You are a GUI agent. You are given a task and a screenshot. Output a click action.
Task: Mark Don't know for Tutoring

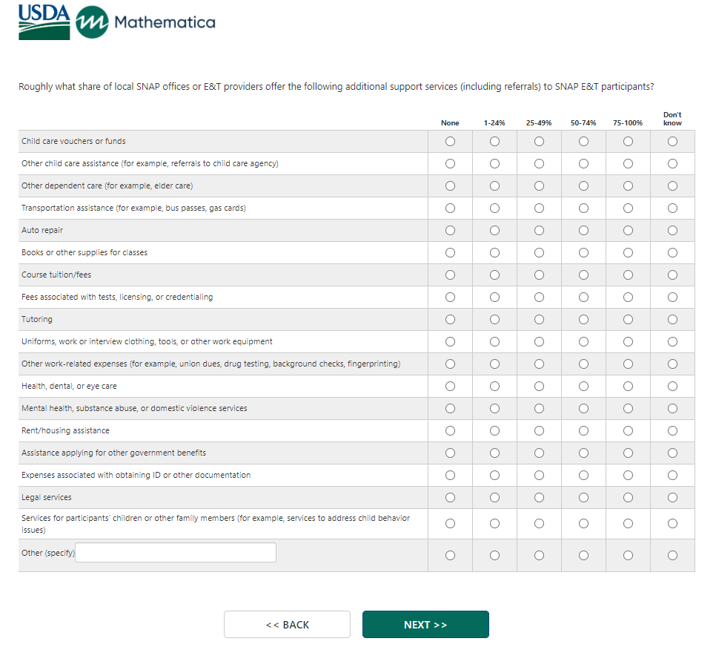[x=672, y=320]
